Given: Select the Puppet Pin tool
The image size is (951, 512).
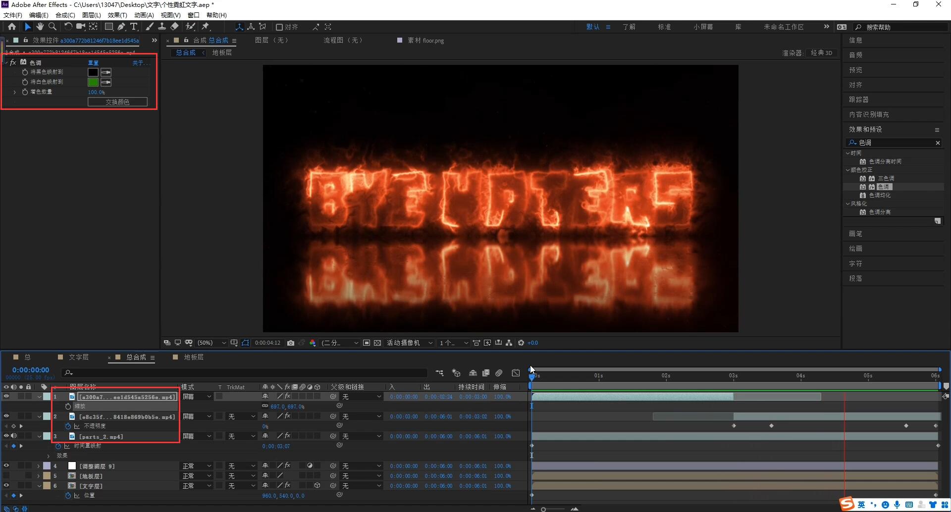Looking at the screenshot, I should point(206,27).
